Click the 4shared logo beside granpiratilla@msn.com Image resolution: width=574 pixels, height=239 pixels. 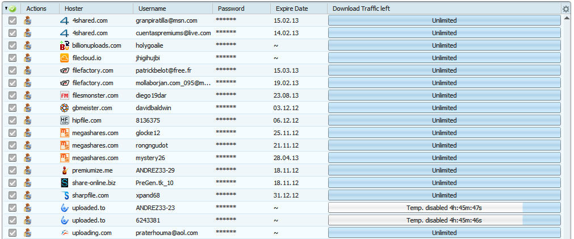(x=64, y=21)
